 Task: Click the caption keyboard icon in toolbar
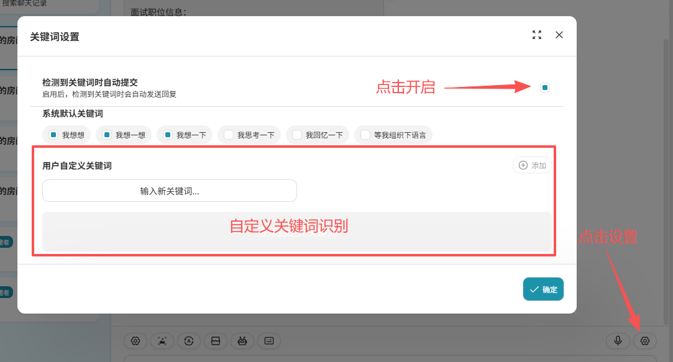point(269,341)
